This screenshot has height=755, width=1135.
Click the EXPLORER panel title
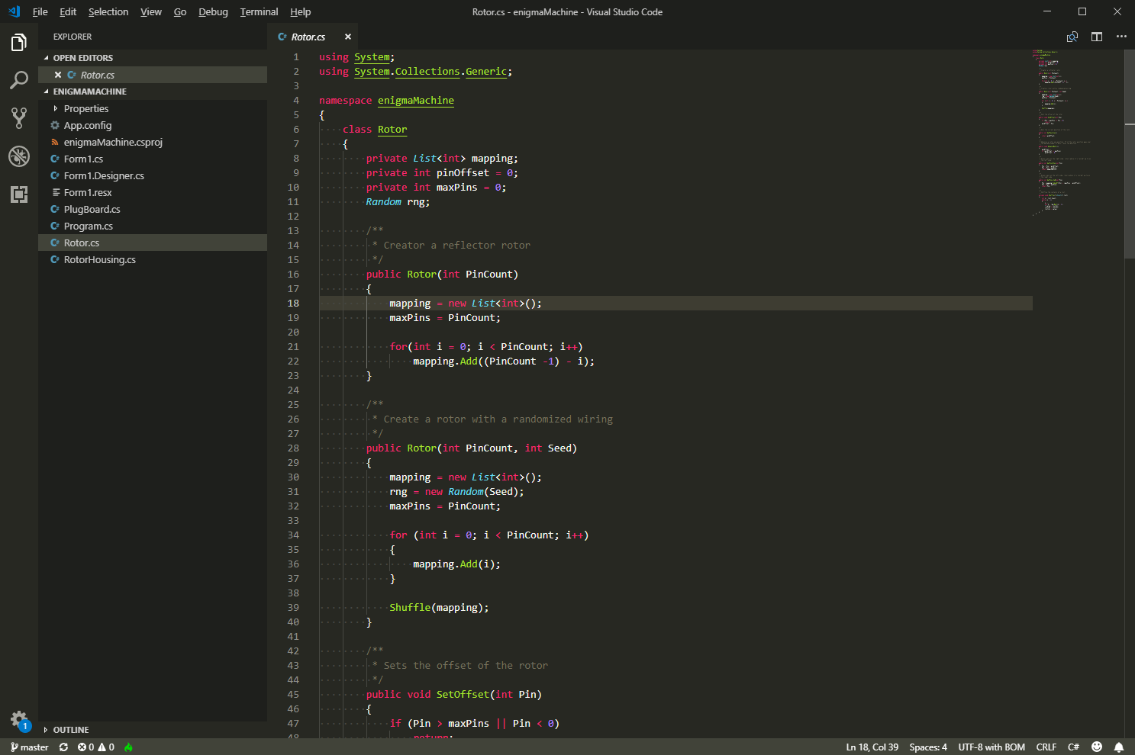pos(73,37)
